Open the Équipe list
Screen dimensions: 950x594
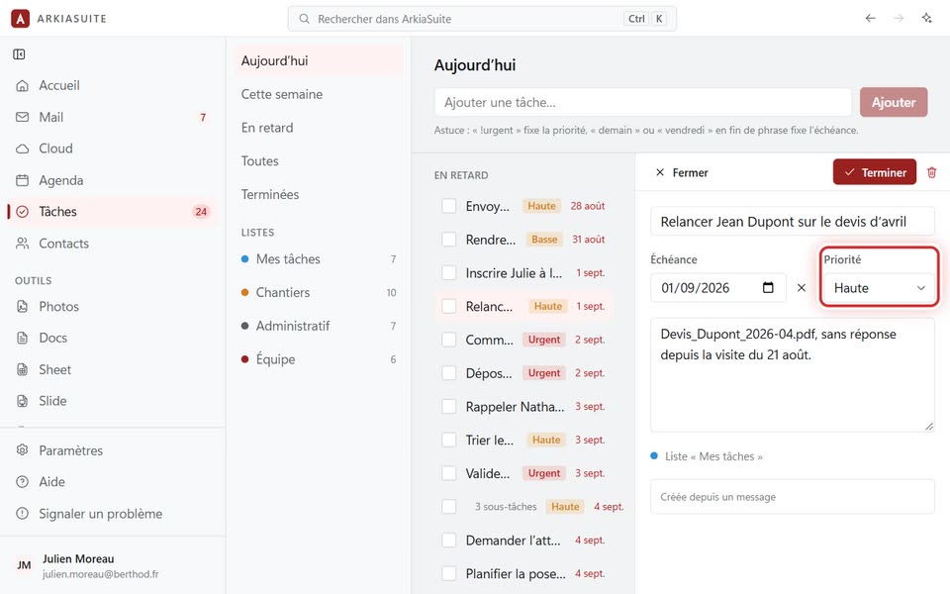tap(319, 358)
